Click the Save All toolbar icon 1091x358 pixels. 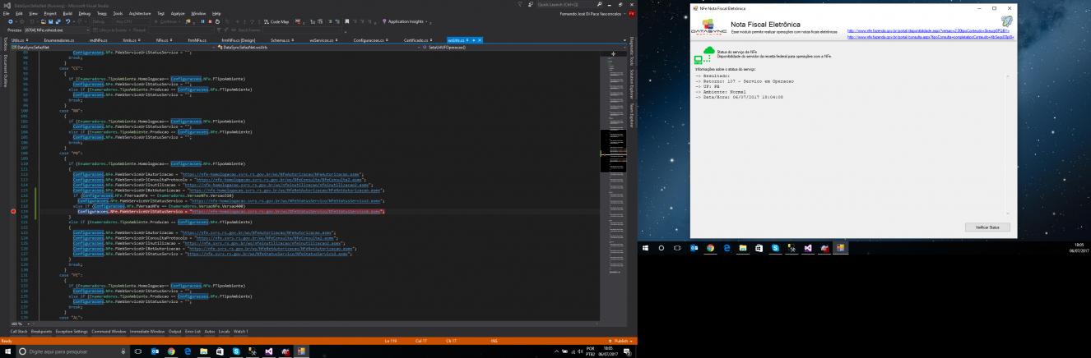58,21
